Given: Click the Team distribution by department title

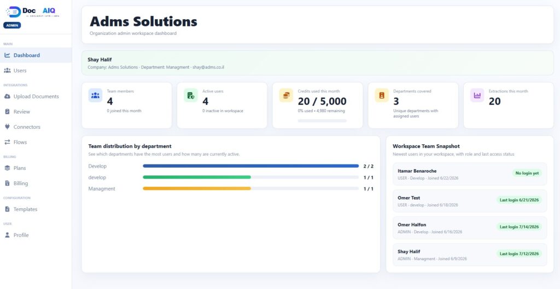Looking at the screenshot, I should 130,146.
